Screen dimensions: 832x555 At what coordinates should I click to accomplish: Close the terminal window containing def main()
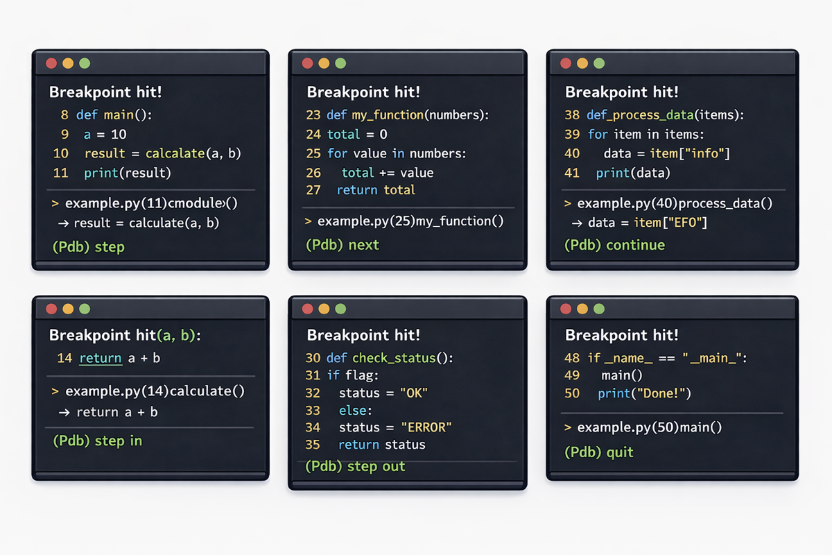tap(51, 63)
